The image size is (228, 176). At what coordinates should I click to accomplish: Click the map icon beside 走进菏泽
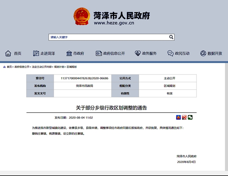coord(36,53)
